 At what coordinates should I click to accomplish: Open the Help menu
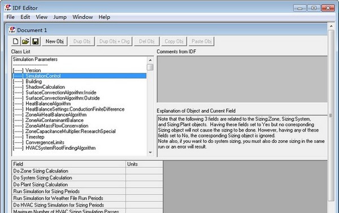coord(104,17)
